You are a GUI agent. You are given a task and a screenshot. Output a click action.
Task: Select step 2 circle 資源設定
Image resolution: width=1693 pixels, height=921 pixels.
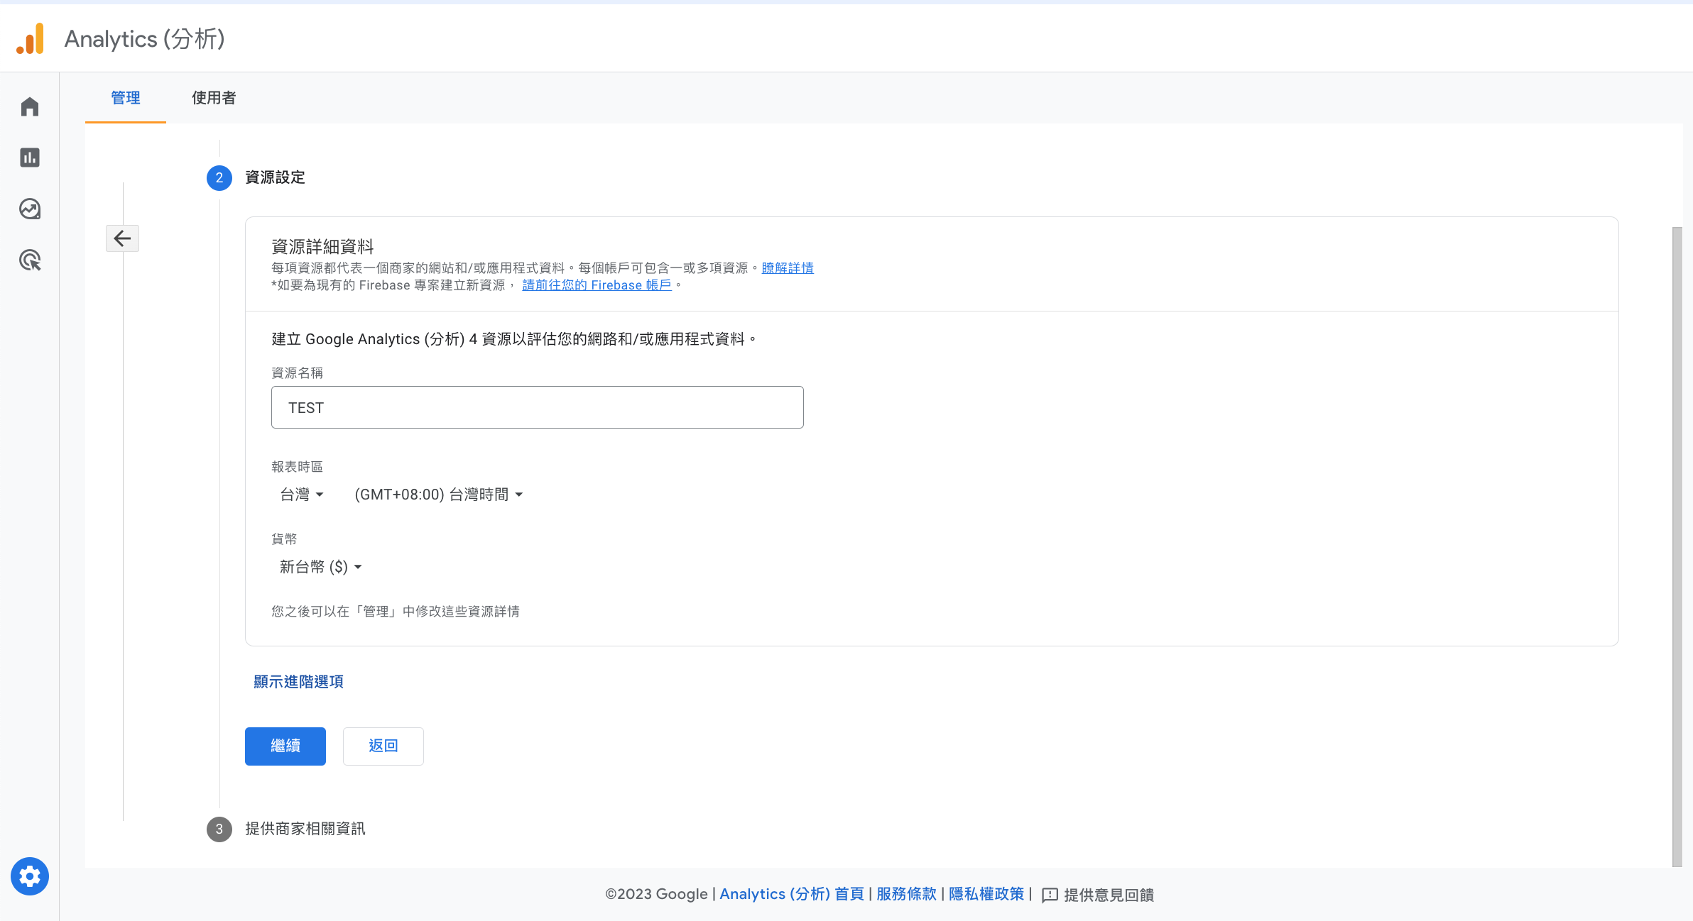(x=219, y=177)
